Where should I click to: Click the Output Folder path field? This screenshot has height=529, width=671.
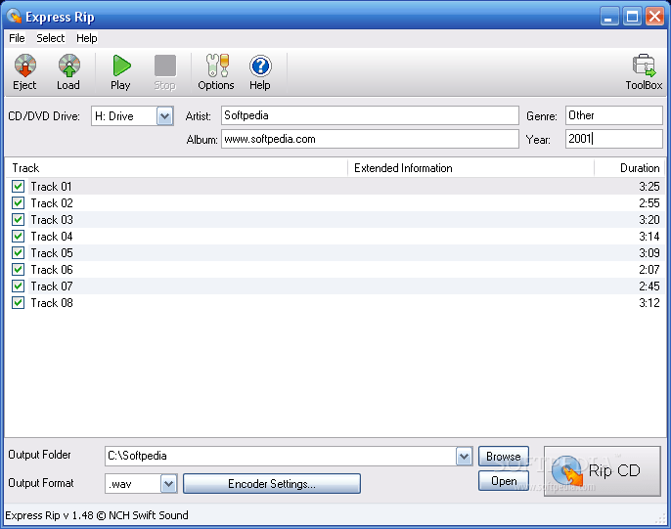[x=281, y=457]
